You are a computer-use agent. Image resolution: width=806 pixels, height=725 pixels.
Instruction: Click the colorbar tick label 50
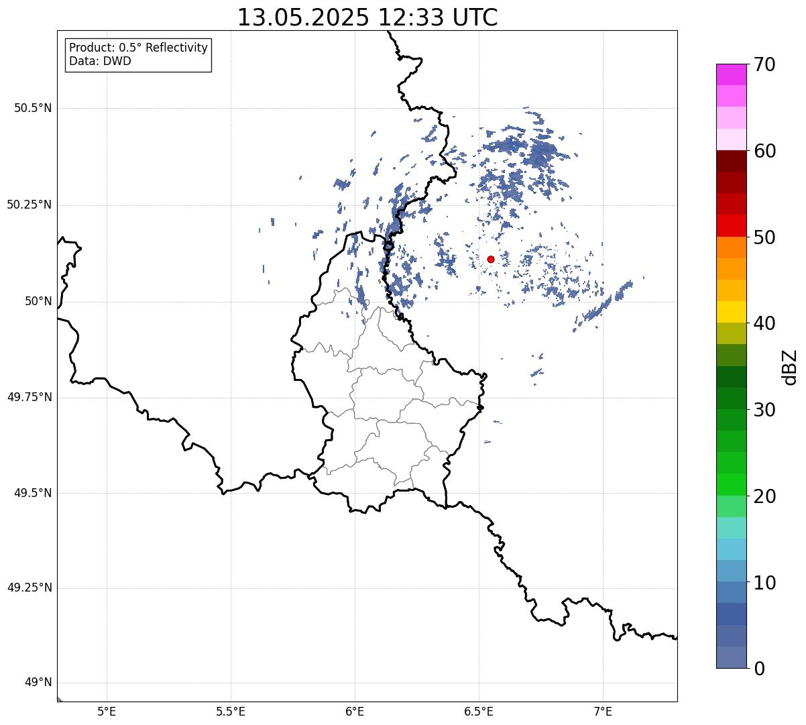(x=764, y=237)
